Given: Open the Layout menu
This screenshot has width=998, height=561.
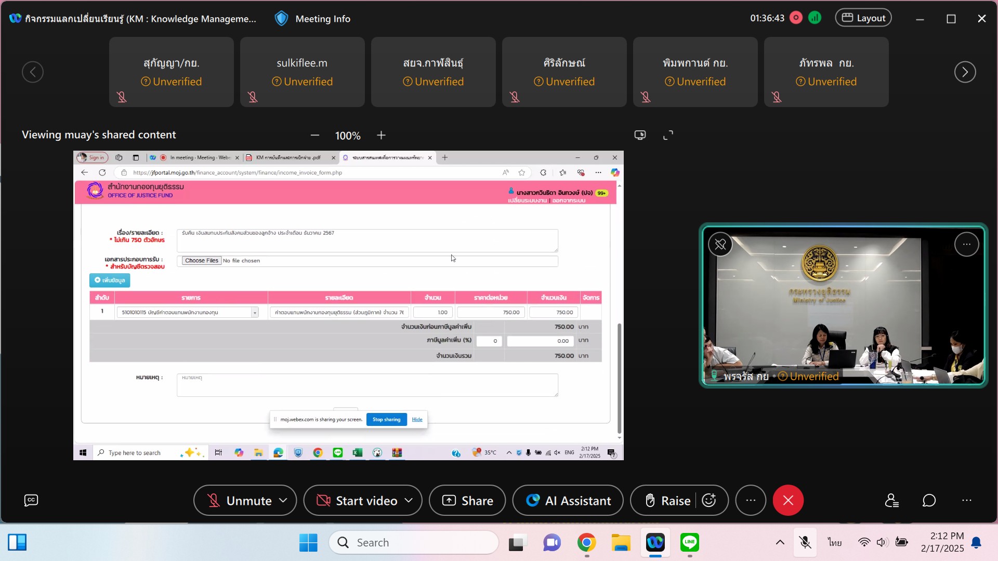Looking at the screenshot, I should (863, 18).
